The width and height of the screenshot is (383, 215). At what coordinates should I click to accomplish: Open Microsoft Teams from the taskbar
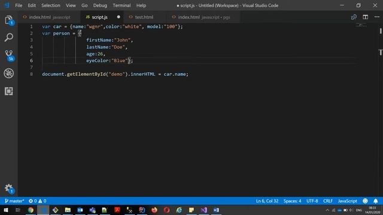pyautogui.click(x=92, y=210)
